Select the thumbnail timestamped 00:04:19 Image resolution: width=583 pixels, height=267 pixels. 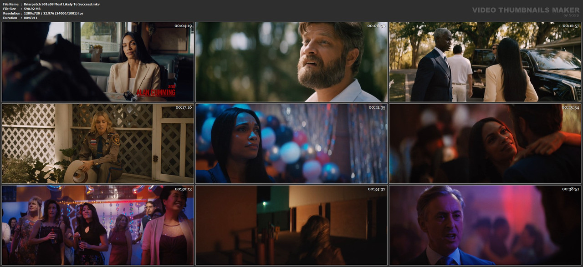(x=98, y=62)
